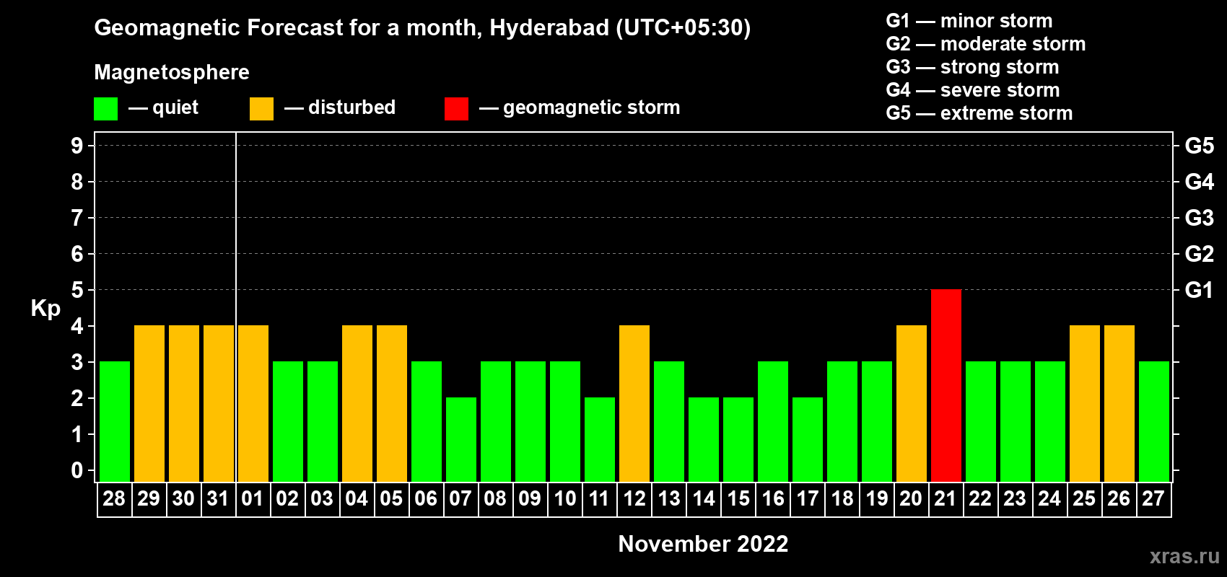1227x577 pixels.
Task: Click 'G1 — minor storm' legend line
Action: point(969,21)
